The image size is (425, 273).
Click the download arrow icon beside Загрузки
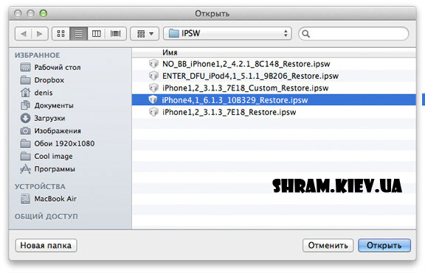coord(26,118)
